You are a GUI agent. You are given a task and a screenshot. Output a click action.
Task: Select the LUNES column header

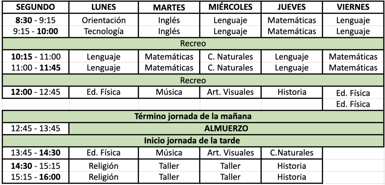(x=104, y=7)
